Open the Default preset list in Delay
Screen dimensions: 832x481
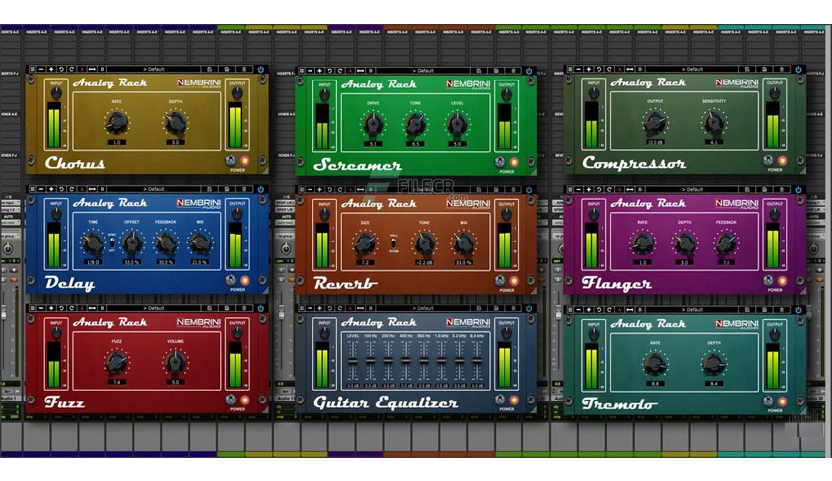[x=154, y=189]
